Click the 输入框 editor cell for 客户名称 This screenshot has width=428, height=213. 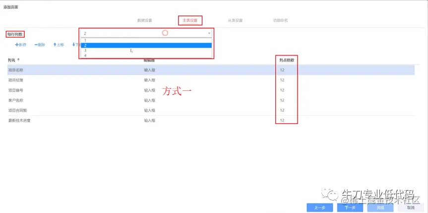coord(150,100)
